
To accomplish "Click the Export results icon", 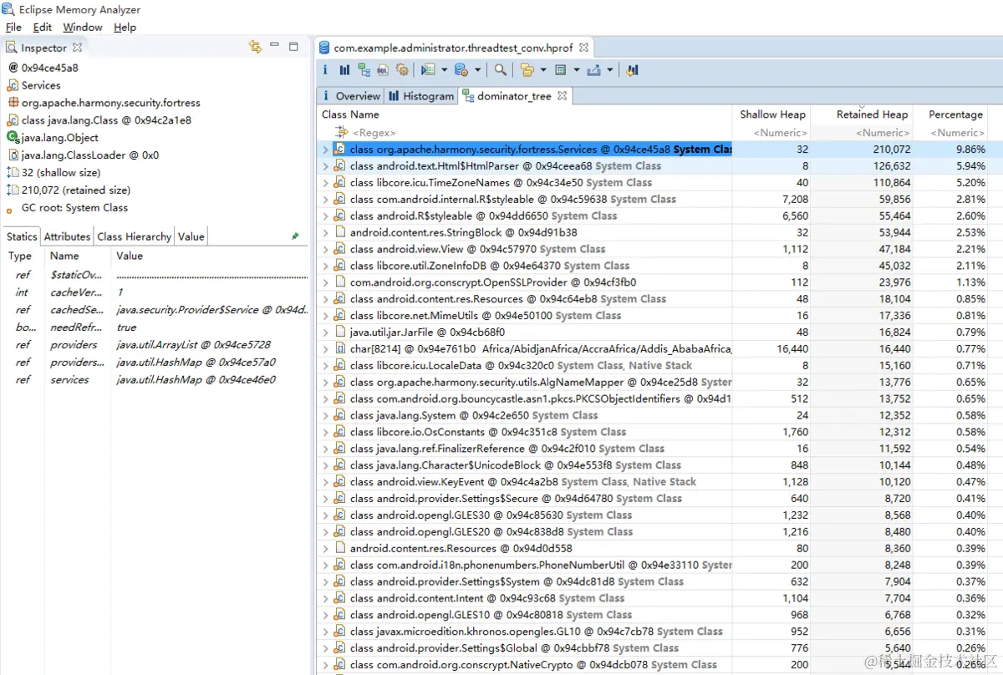I will pos(593,70).
